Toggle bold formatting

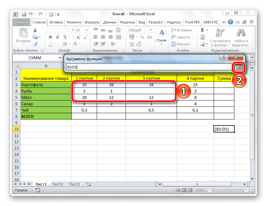point(50,37)
